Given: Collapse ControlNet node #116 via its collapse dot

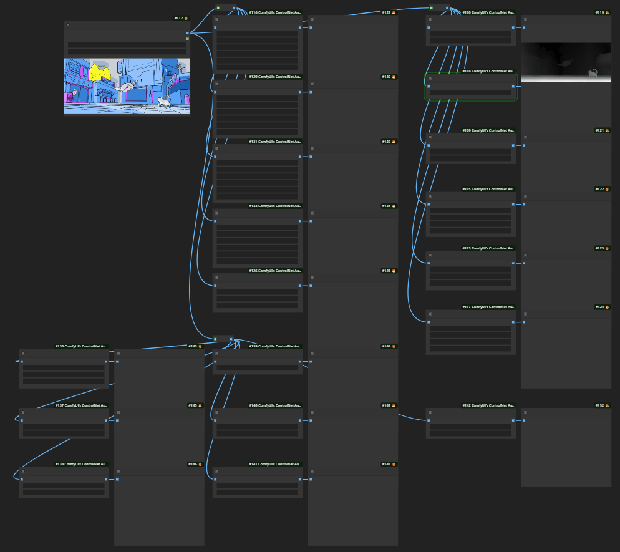Looking at the screenshot, I should [216, 19].
